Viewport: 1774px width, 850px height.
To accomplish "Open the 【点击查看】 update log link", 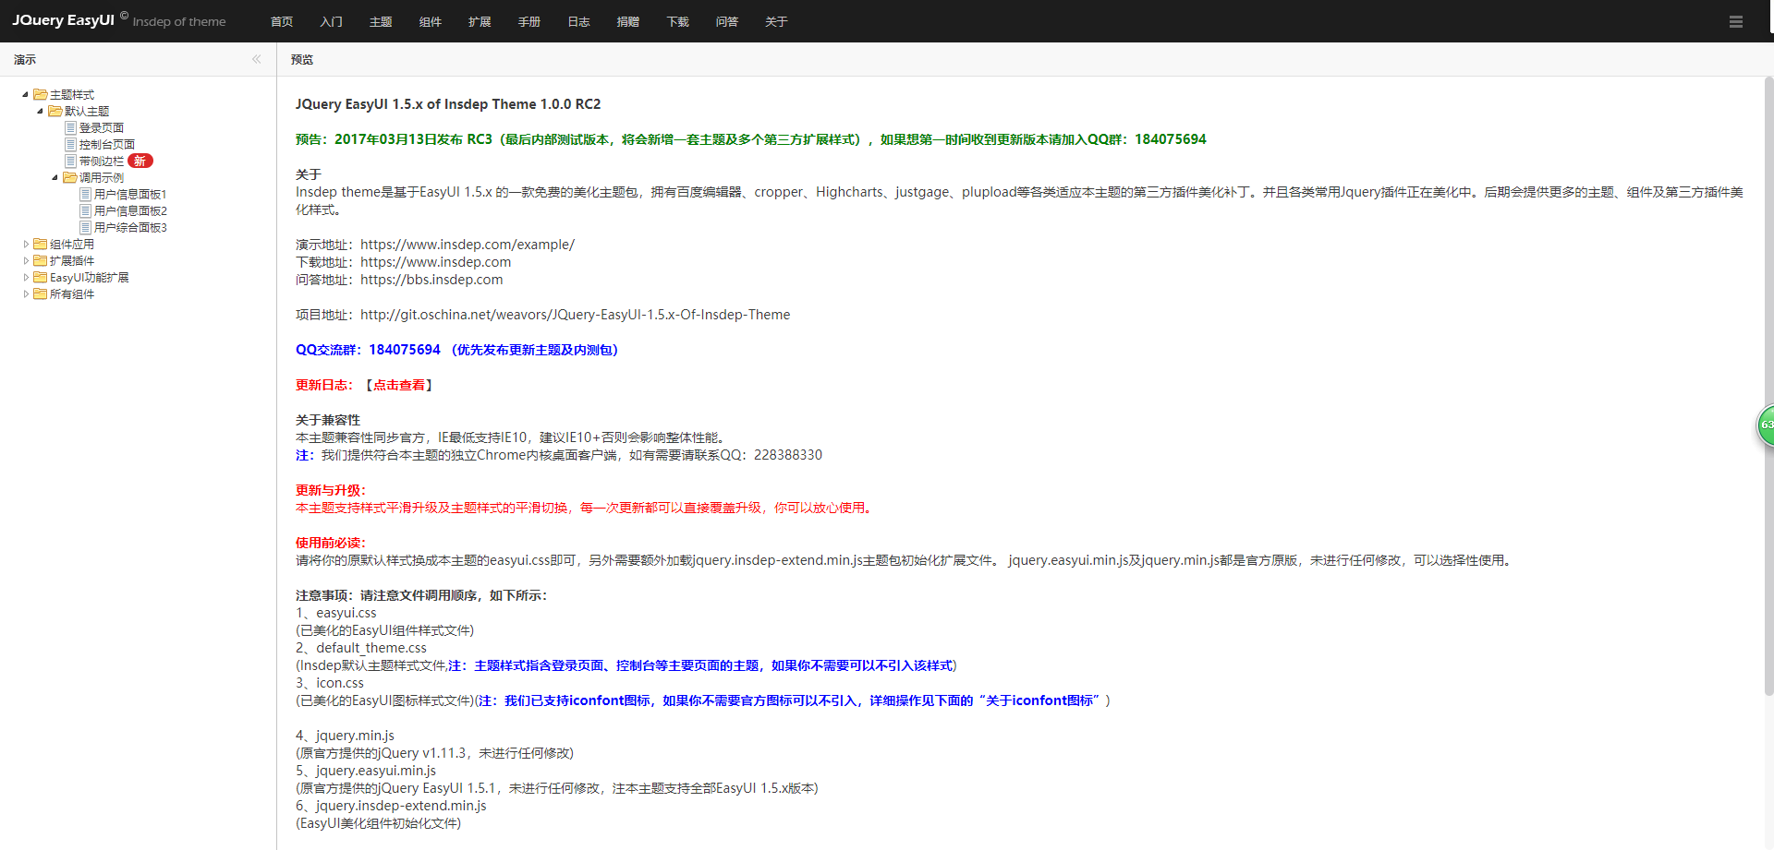I will 397,385.
